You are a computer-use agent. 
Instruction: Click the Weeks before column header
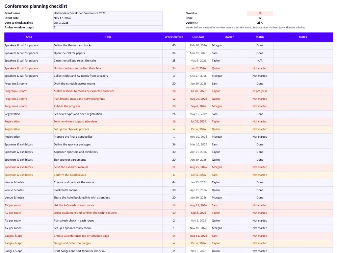coord(174,37)
